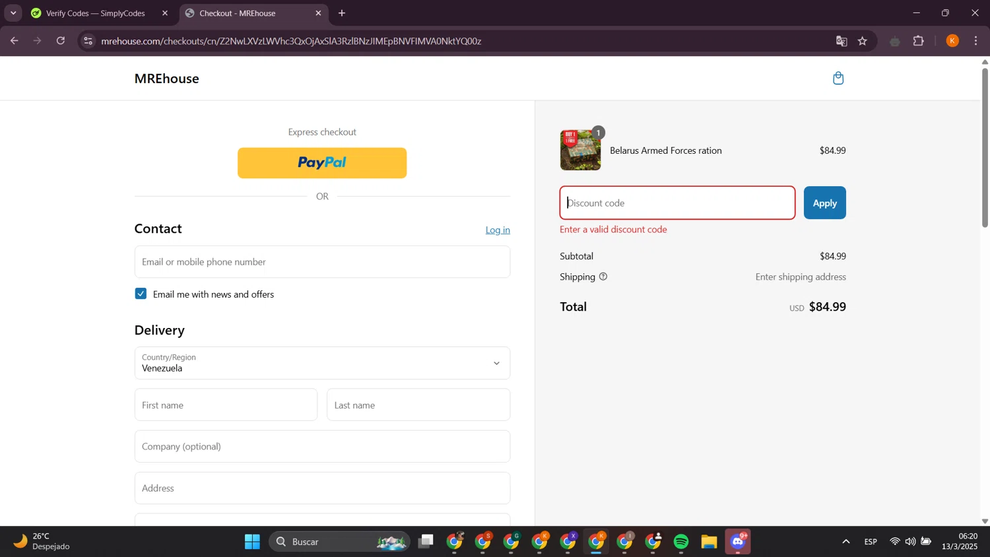Click the Discount code input
The image size is (990, 557).
click(x=677, y=203)
